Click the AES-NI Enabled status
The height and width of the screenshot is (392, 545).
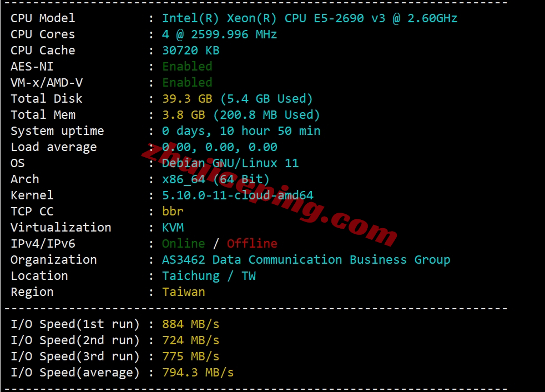[x=187, y=66]
